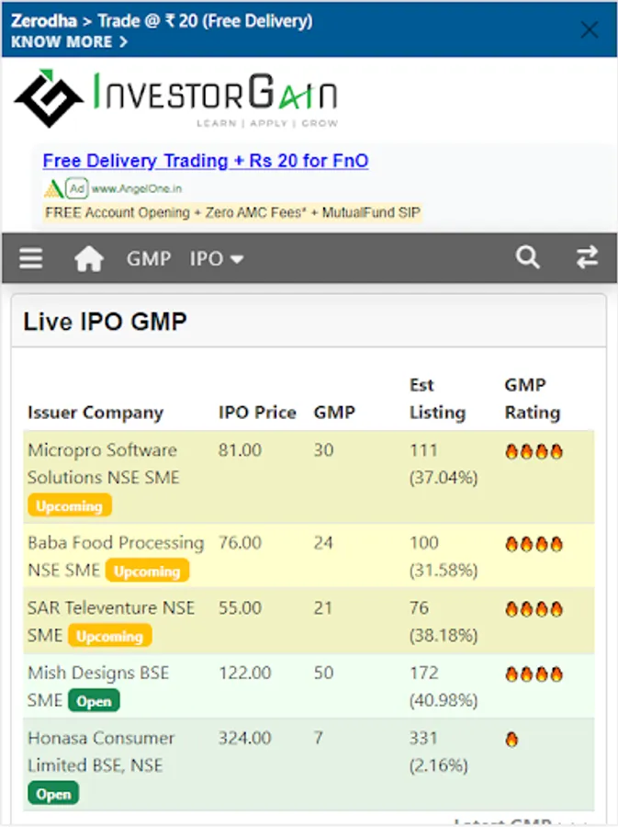Select est listing 111 (37.04%)

(444, 464)
